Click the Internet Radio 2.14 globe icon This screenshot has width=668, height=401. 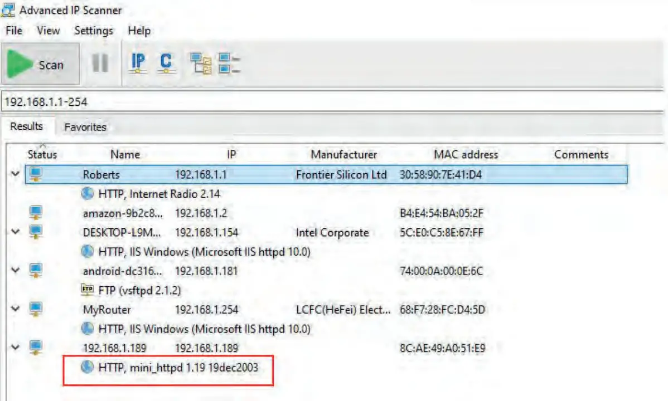pos(88,193)
